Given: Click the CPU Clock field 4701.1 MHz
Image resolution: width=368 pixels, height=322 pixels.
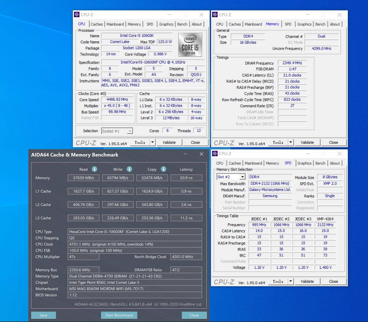Looking at the screenshot, I should [135, 244].
